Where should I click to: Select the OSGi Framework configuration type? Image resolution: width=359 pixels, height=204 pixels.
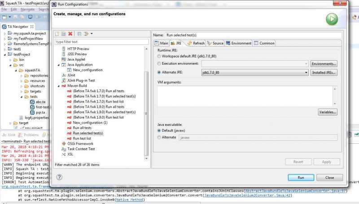tap(80, 143)
